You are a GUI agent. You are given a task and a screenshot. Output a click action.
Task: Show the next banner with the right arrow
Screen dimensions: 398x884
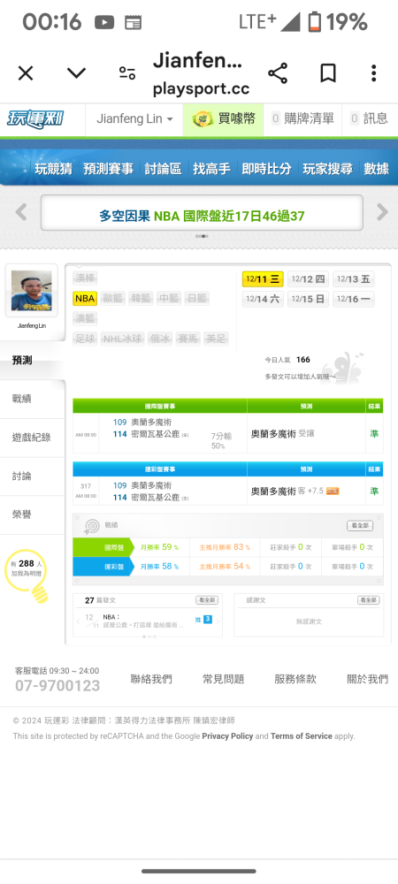pyautogui.click(x=382, y=212)
